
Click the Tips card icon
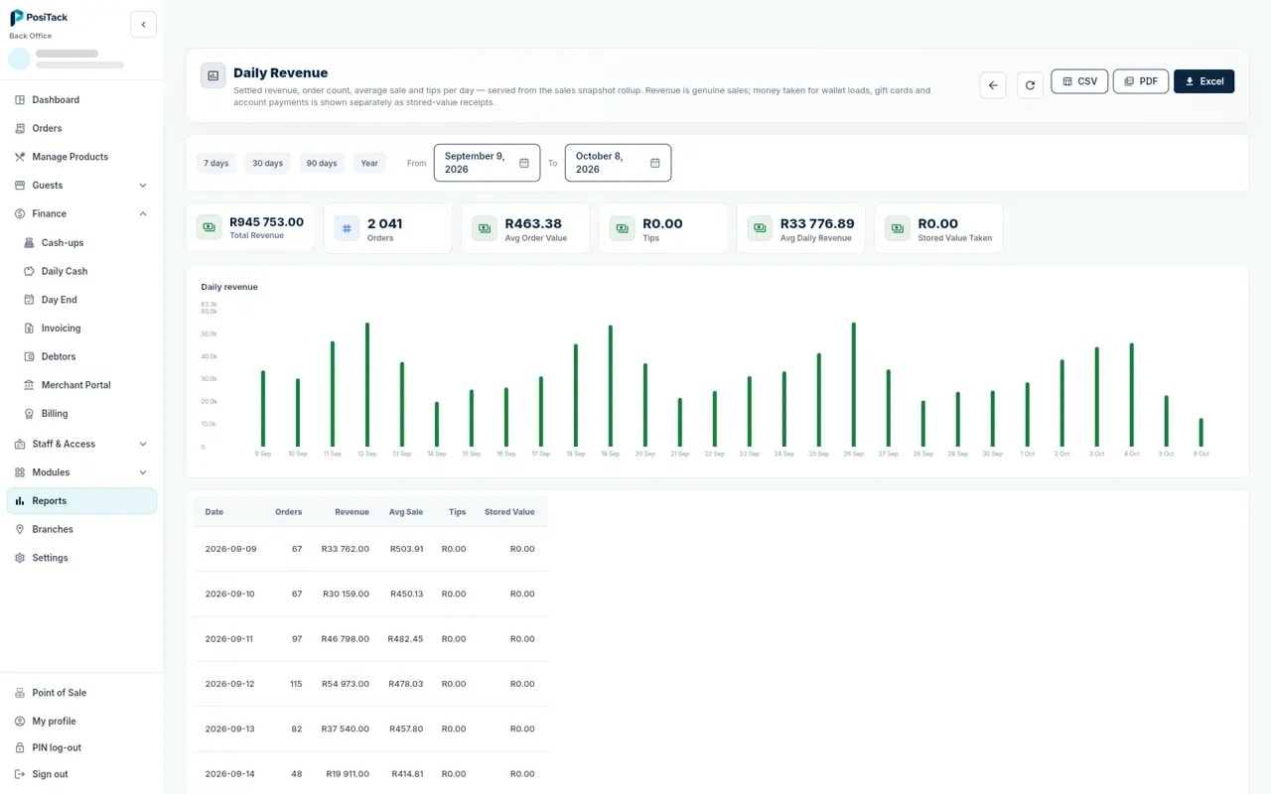(622, 228)
